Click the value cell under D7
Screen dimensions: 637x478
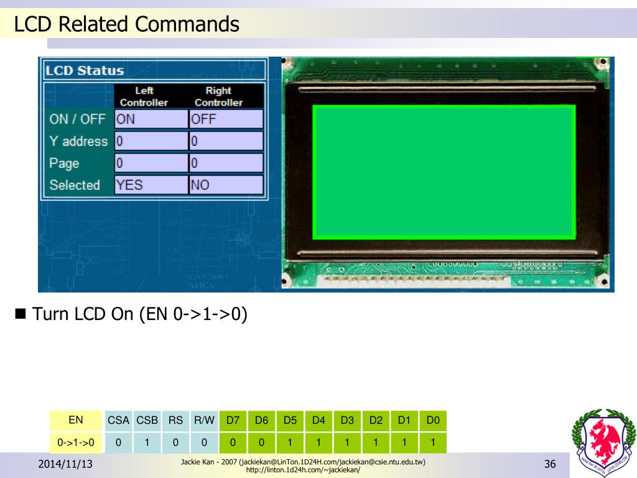233,443
